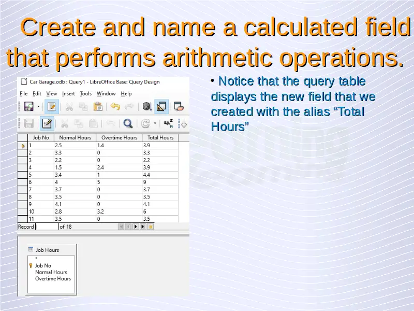Click the Overtime Hours cell showing 3.2
The image size is (414, 311).
point(119,211)
